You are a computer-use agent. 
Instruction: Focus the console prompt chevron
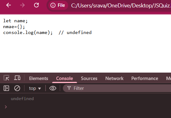click(6, 107)
